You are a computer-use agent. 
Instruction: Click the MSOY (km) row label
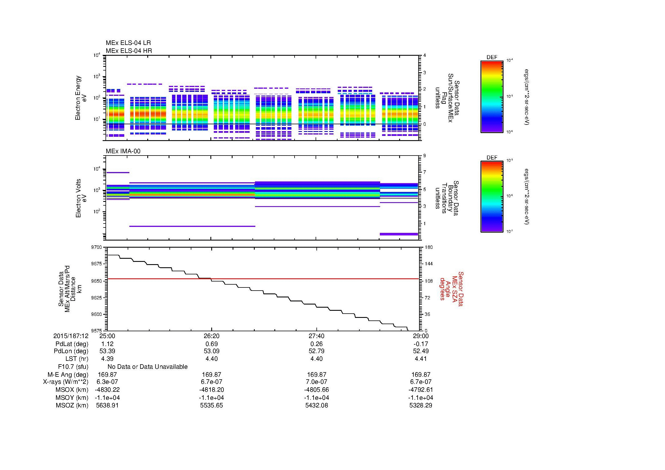[72, 397]
